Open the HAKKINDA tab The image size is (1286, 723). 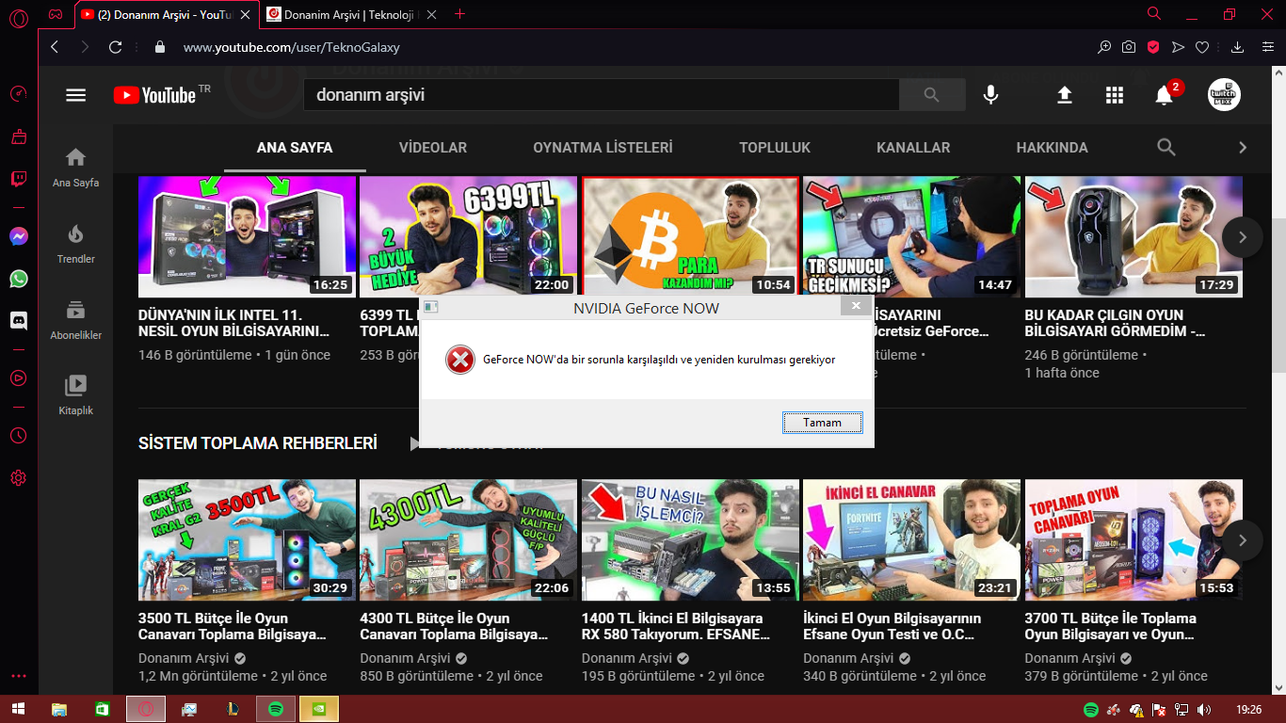(x=1053, y=148)
